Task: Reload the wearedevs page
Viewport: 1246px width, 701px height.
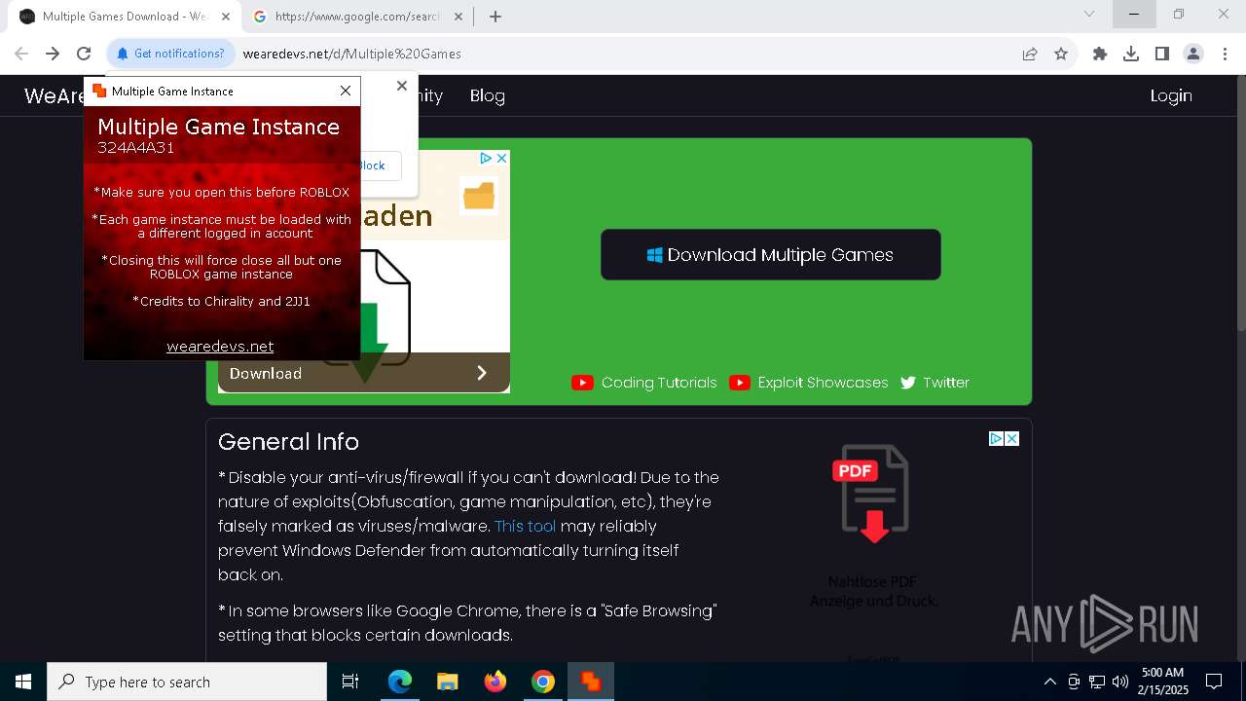Action: [84, 54]
